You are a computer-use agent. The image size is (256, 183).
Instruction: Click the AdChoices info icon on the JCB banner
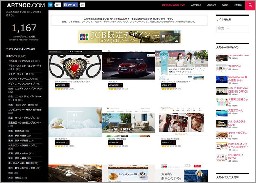point(176,32)
